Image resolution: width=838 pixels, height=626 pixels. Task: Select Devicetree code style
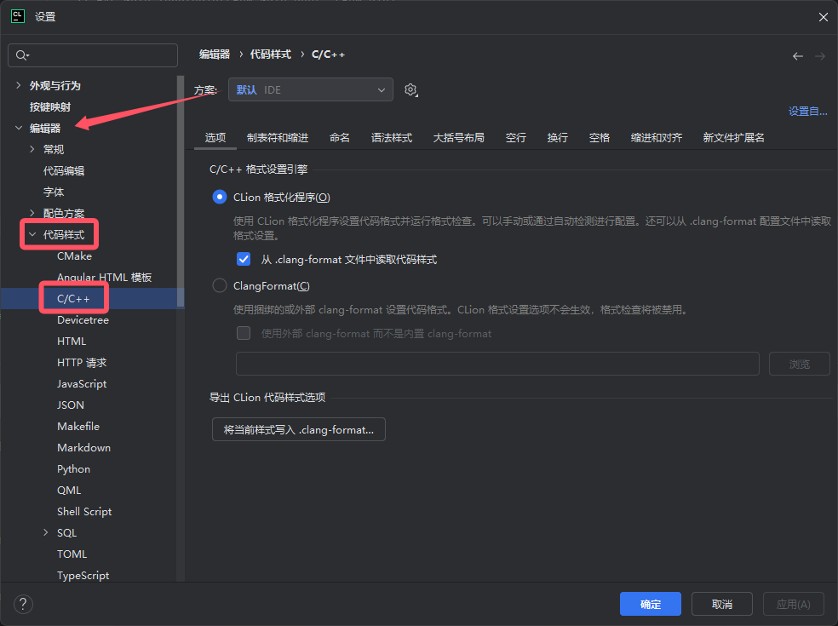[83, 319]
